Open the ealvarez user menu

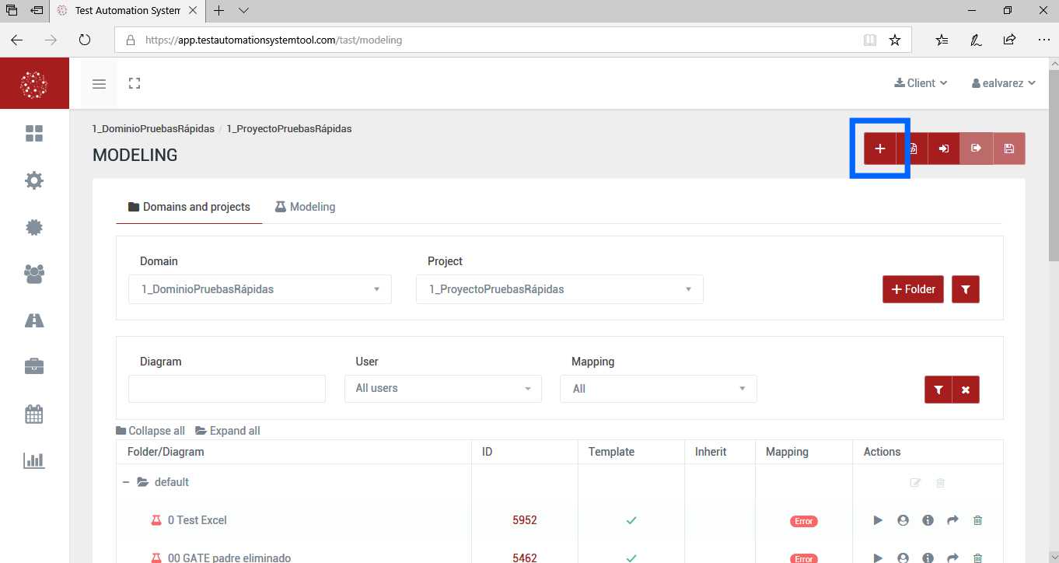[1003, 83]
